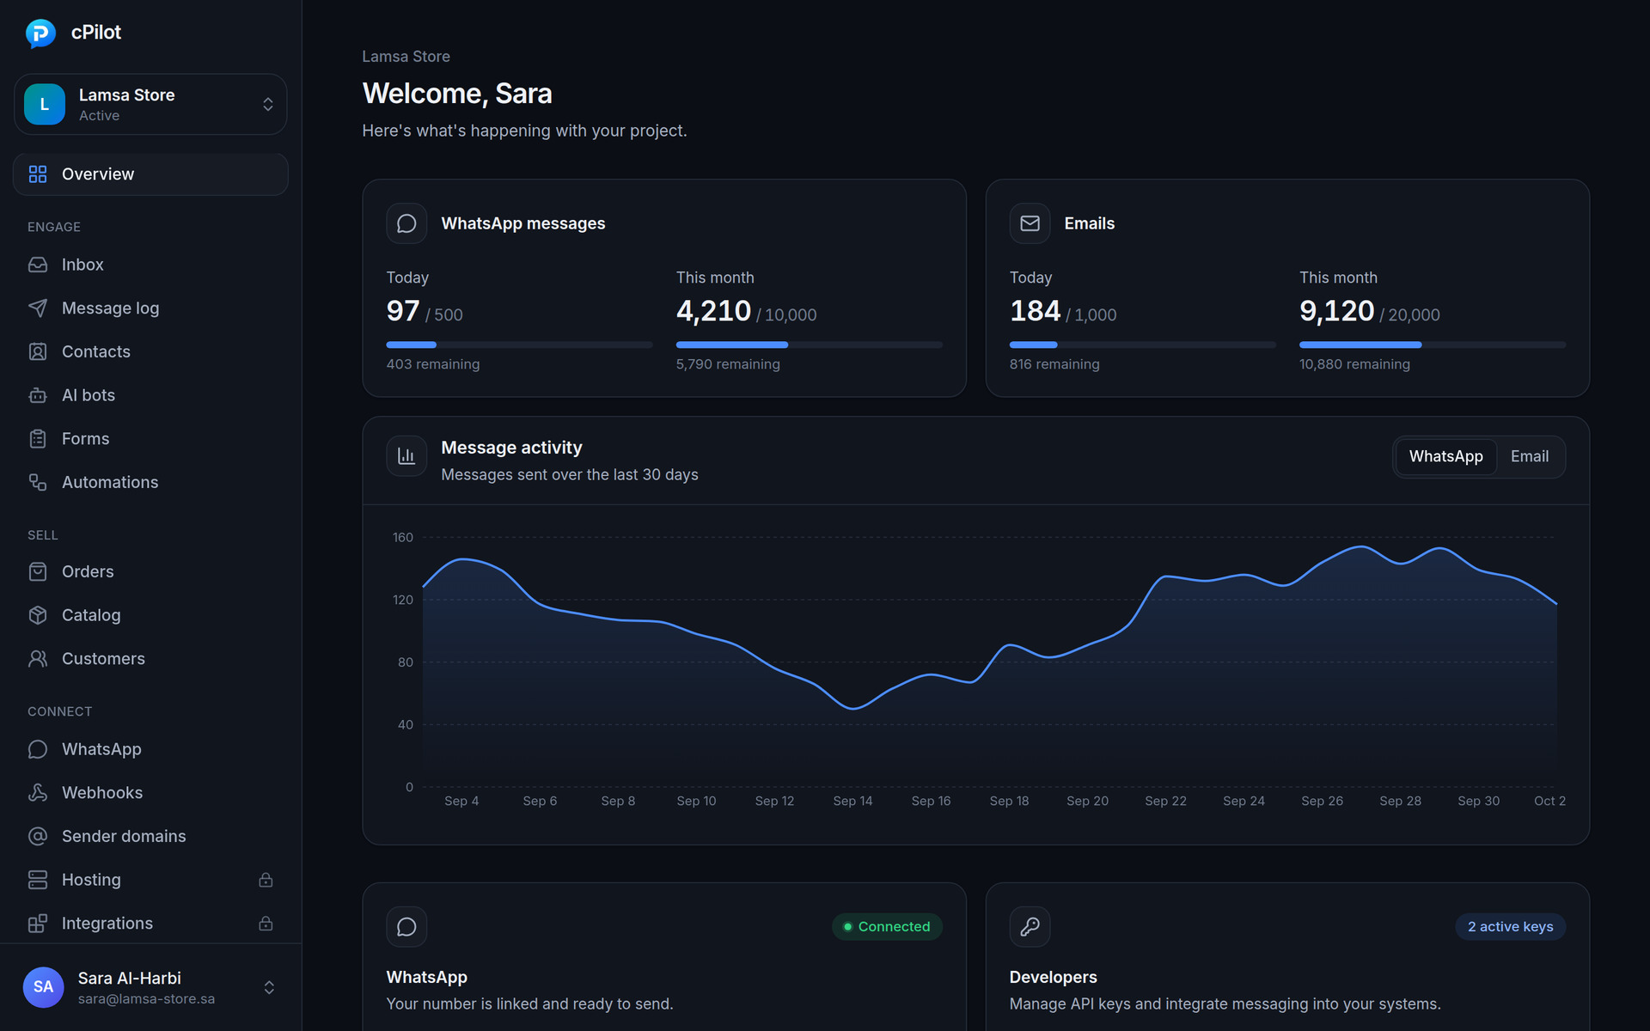Image resolution: width=1650 pixels, height=1031 pixels.
Task: Open the Orders page label
Action: pyautogui.click(x=88, y=571)
